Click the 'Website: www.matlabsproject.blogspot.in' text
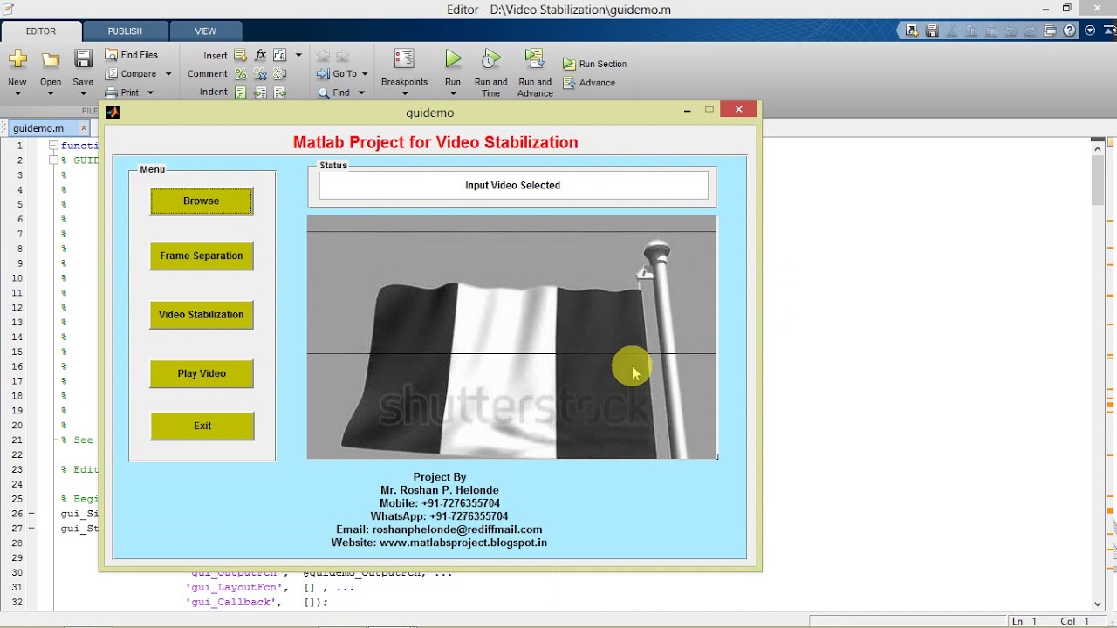Image resolution: width=1117 pixels, height=628 pixels. [x=439, y=543]
